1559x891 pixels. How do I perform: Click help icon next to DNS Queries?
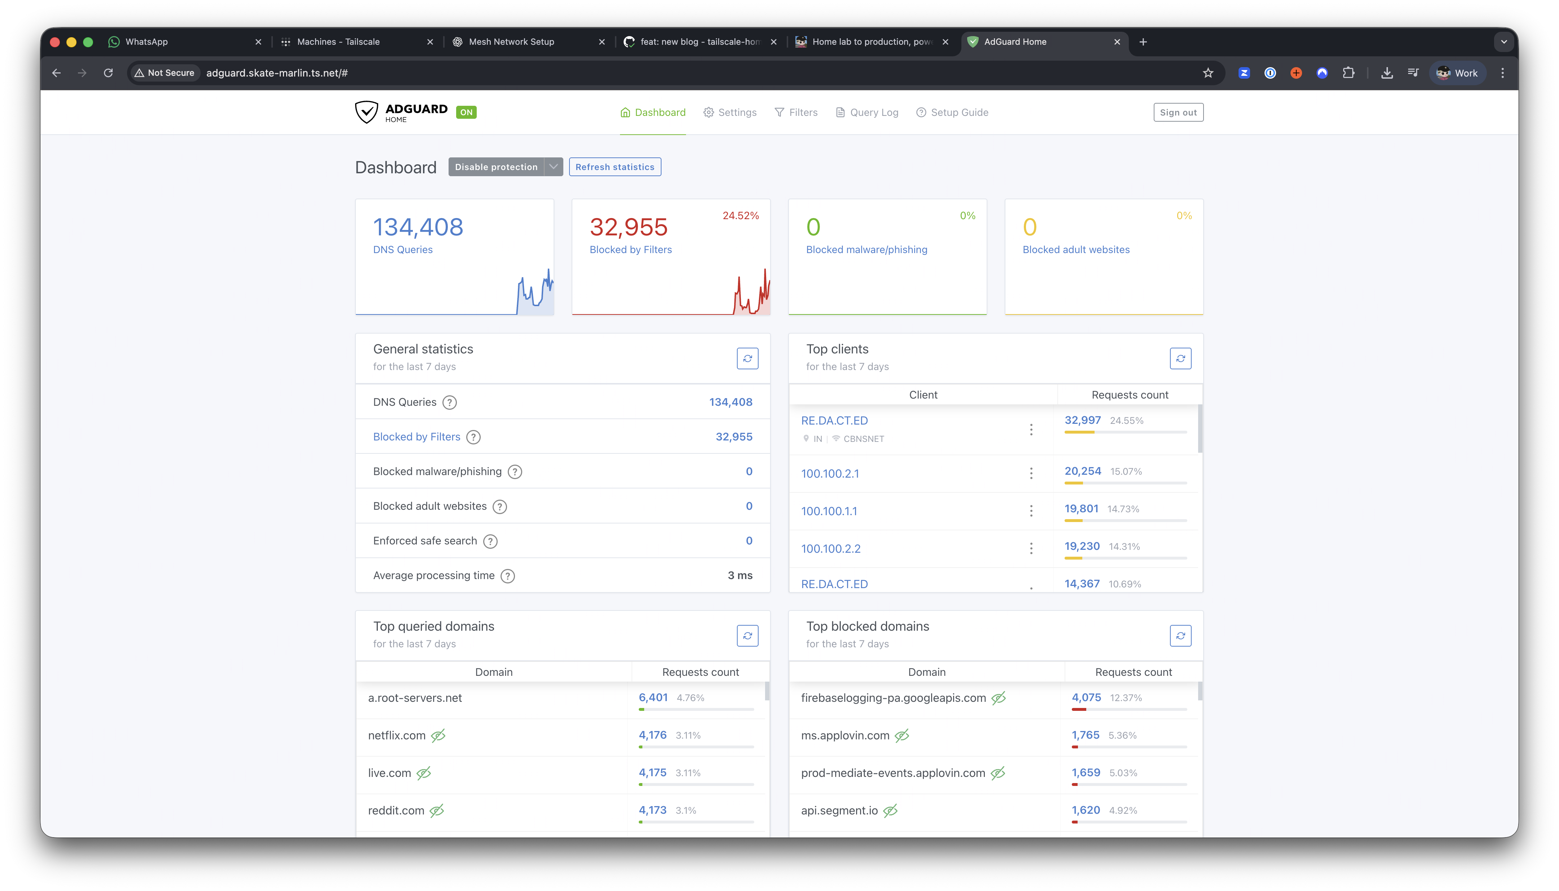[x=450, y=403]
